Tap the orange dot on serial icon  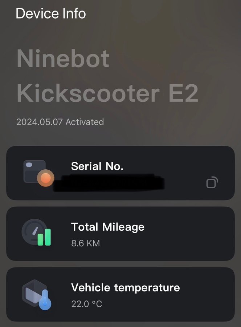coord(45,178)
